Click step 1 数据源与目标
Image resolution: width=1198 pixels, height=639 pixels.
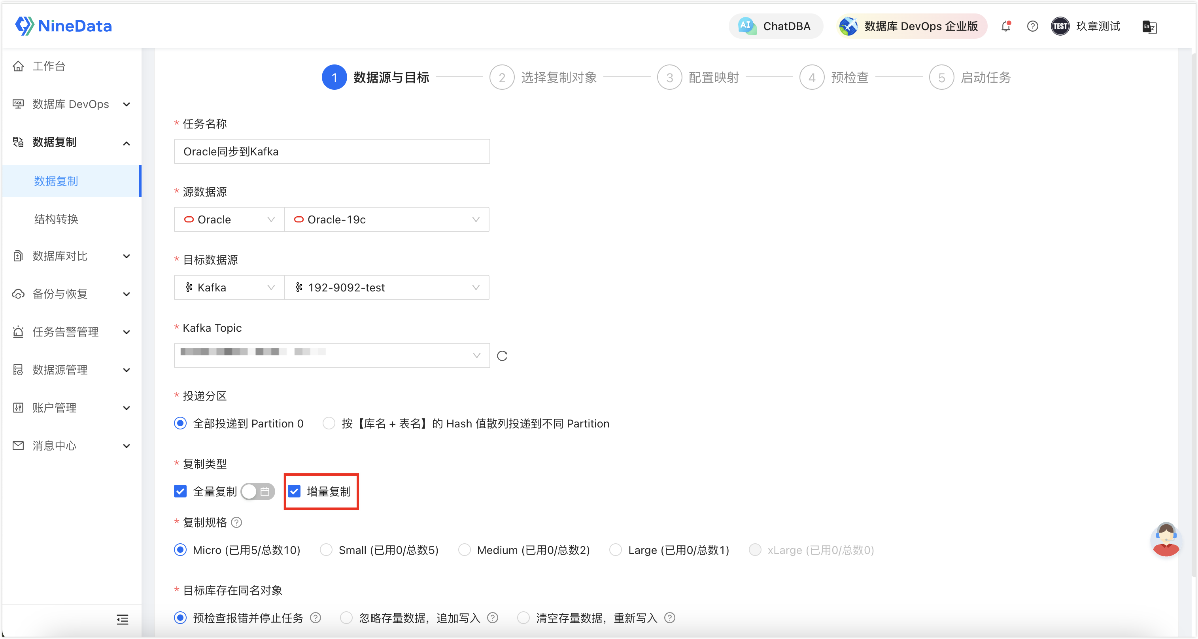375,77
